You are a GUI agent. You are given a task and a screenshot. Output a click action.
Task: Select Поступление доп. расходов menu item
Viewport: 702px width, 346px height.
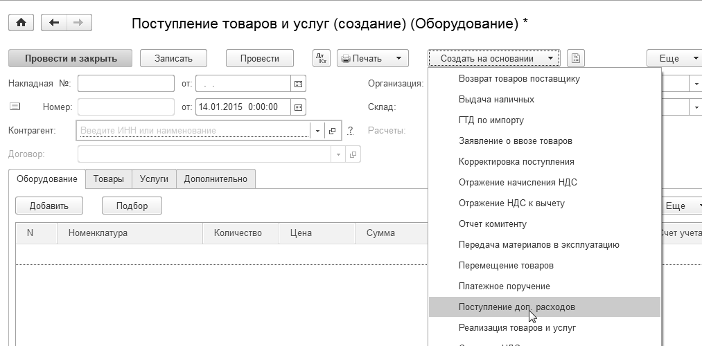517,307
